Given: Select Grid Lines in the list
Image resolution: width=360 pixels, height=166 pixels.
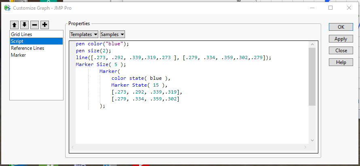Looking at the screenshot, I should point(36,34).
